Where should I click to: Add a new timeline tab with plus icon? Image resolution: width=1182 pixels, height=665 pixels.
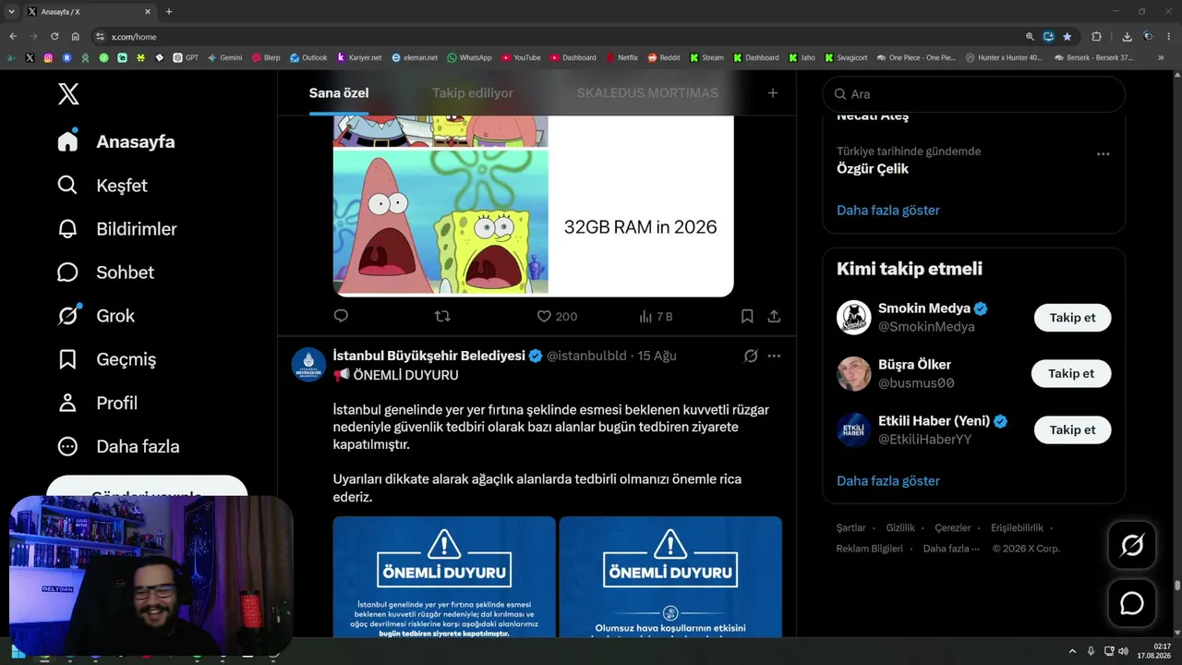click(773, 92)
